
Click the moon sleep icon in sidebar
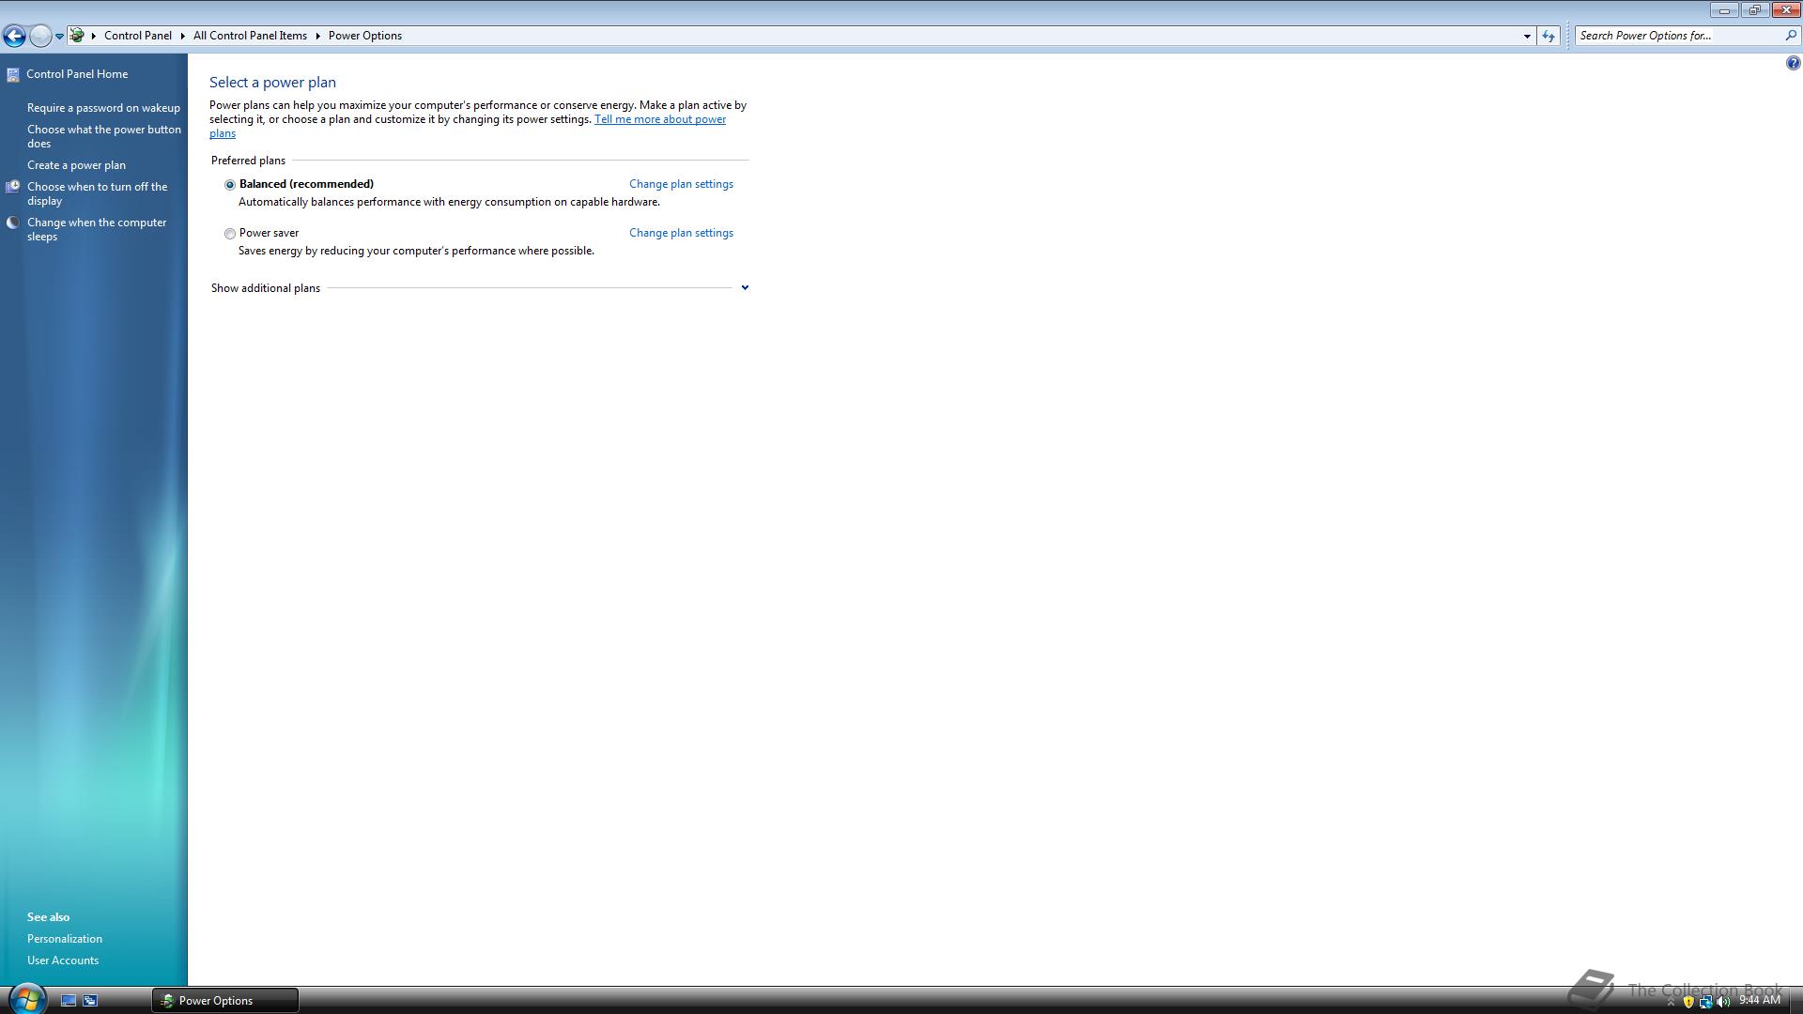[13, 223]
